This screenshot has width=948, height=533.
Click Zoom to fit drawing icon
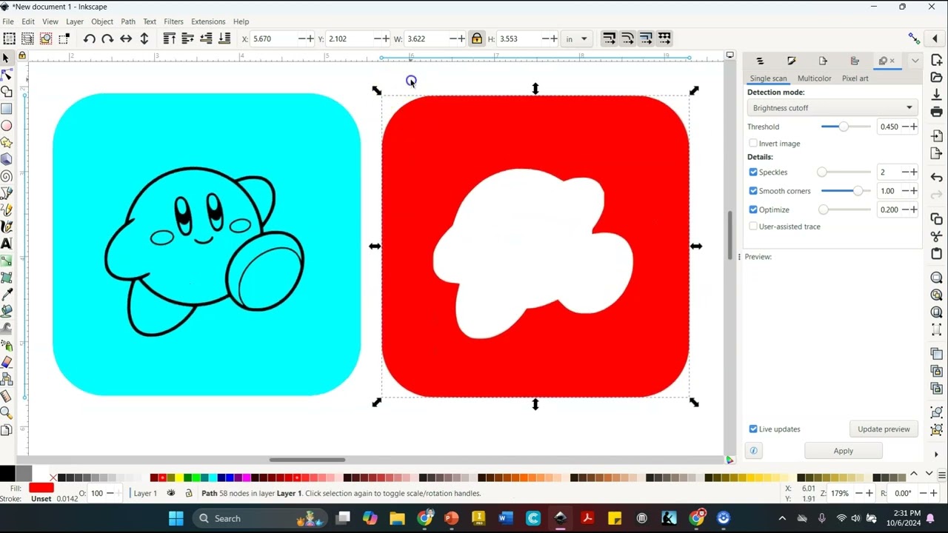[x=936, y=295]
